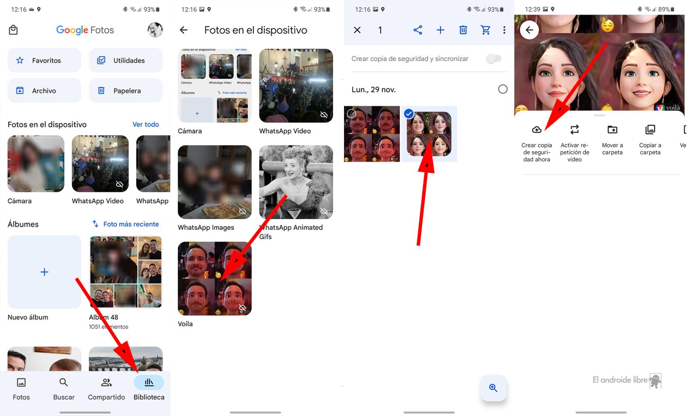Uncheck the selected female cartoon photo

pos(409,114)
